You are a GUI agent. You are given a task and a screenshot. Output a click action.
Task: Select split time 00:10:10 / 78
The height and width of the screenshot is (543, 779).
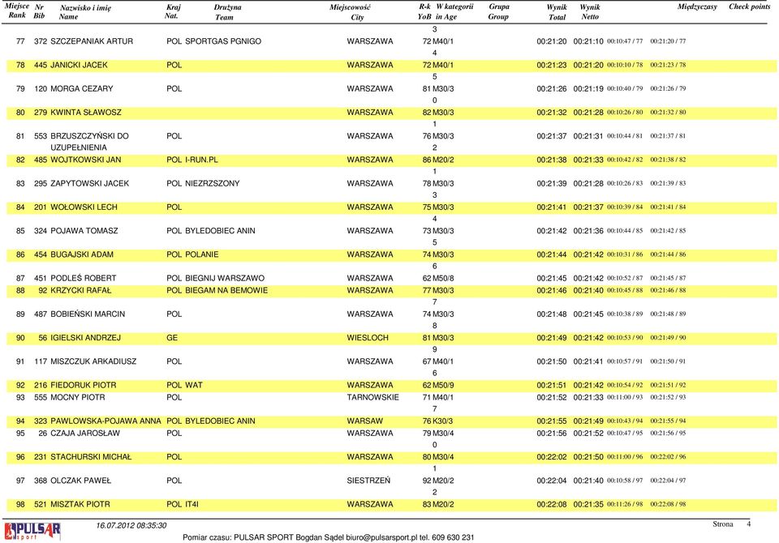[x=625, y=65]
